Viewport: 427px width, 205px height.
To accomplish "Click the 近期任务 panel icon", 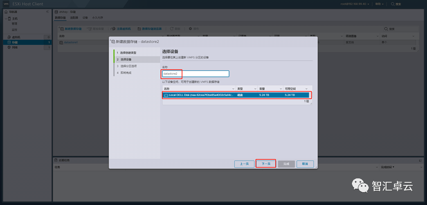I will (x=56, y=160).
